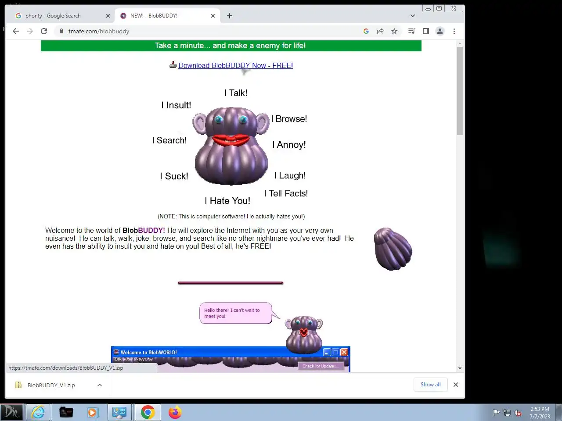The width and height of the screenshot is (562, 421).
Task: Click the 'I Hate You!' text
Action: point(227,201)
